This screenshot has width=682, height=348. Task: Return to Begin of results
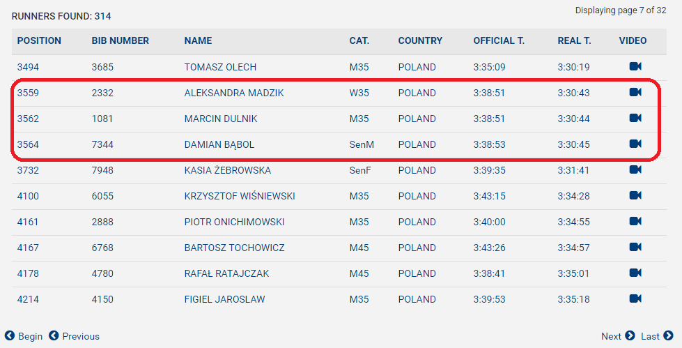pyautogui.click(x=24, y=336)
